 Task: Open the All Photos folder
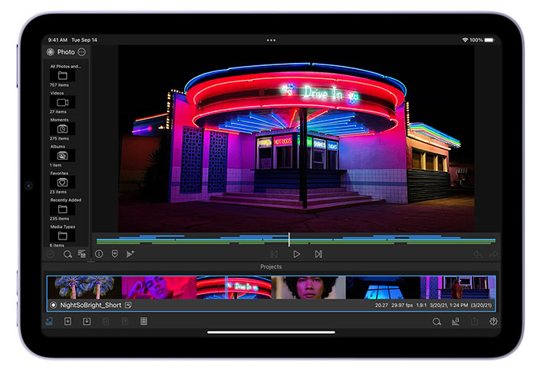click(62, 75)
